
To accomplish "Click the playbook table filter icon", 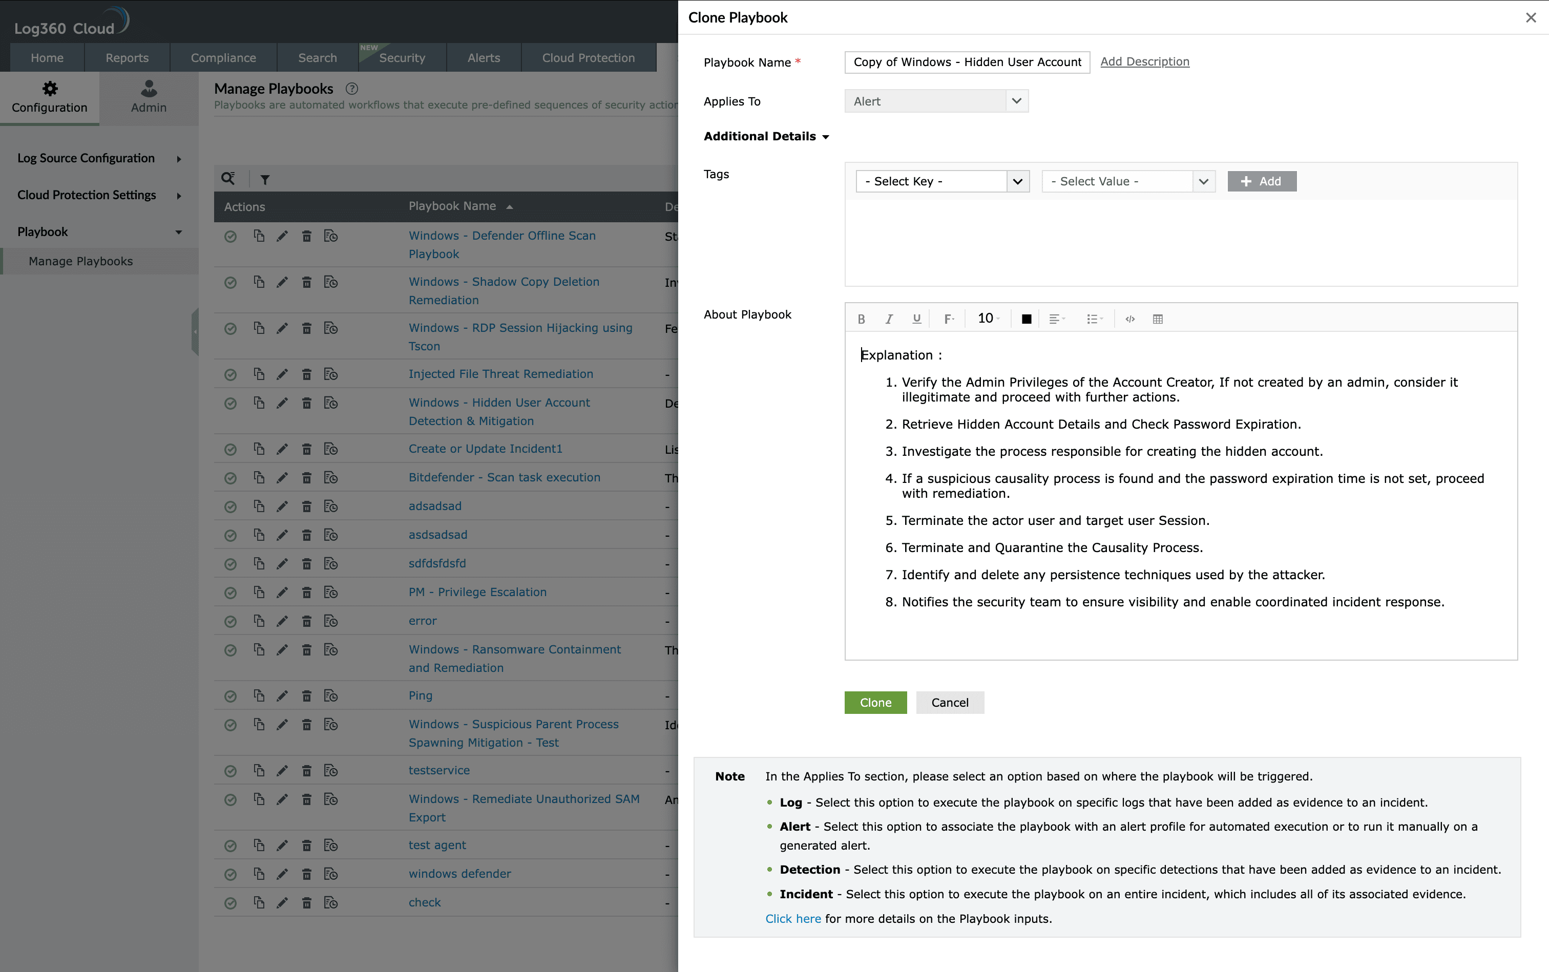I will point(265,179).
